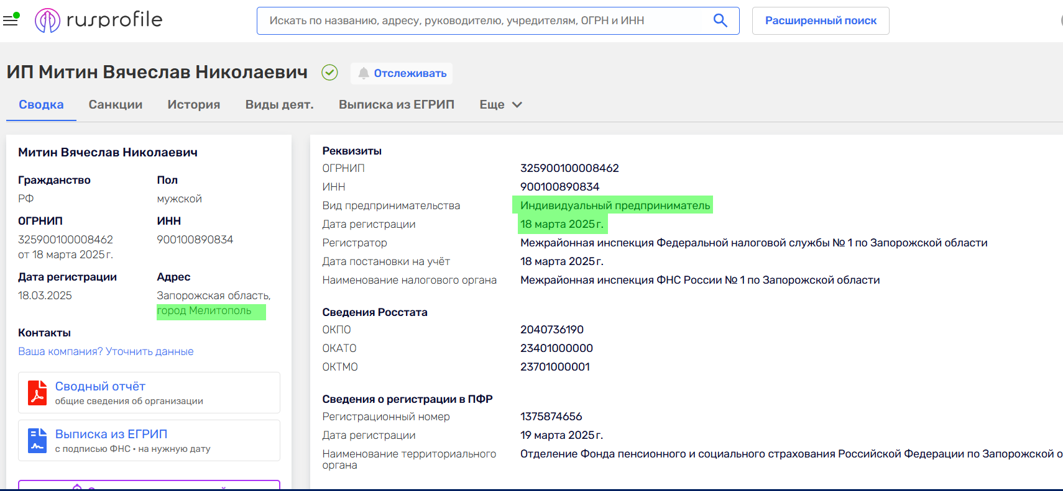Select the Виды деят. tab
1063x491 pixels.
pos(279,105)
